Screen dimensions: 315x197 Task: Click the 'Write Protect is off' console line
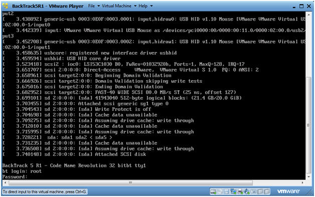tap(77, 109)
